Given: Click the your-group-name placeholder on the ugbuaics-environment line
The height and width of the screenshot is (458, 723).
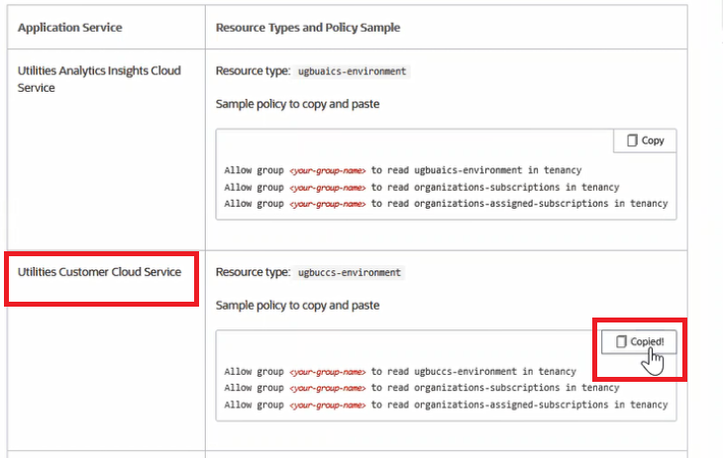Looking at the screenshot, I should (x=328, y=170).
